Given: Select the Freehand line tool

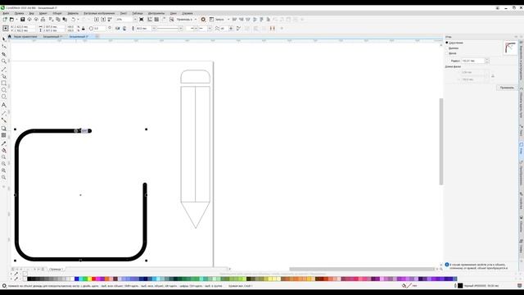Looking at the screenshot, I should 3,70.
